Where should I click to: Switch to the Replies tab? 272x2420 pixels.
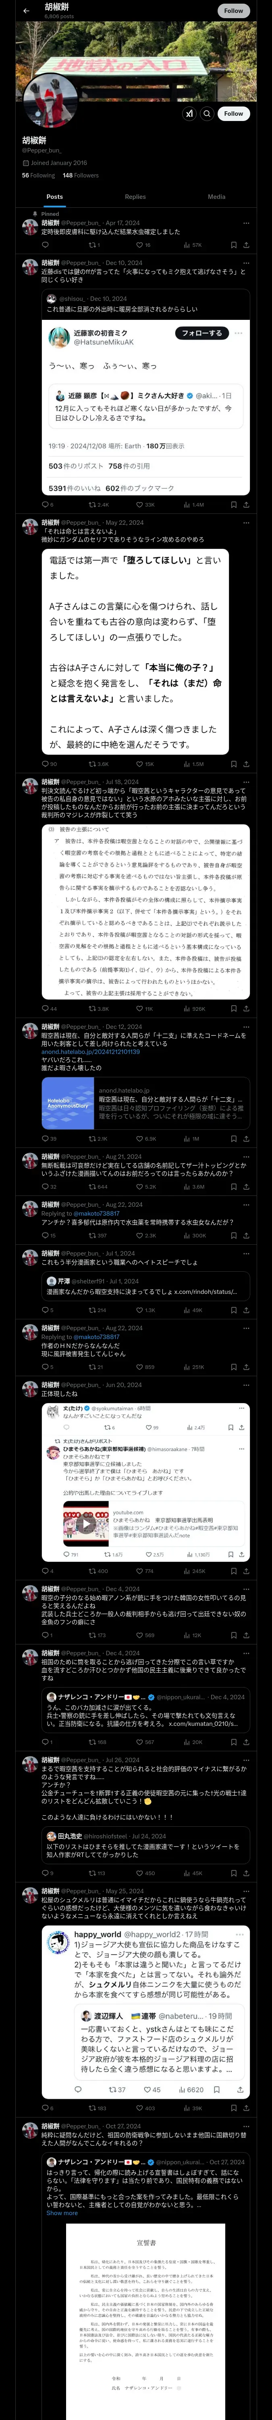135,197
